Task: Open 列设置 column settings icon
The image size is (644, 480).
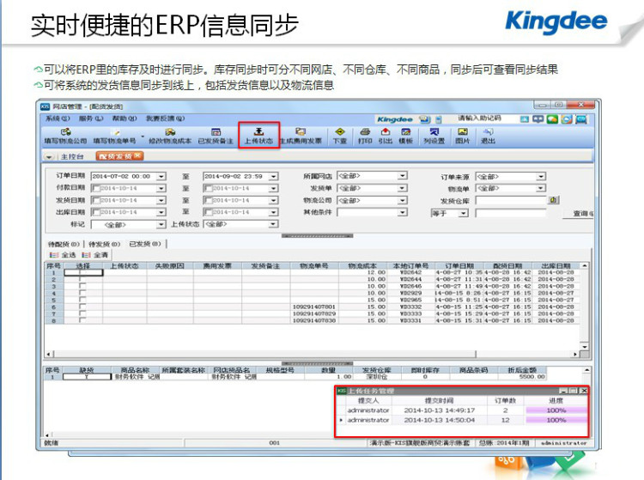Action: 434,135
